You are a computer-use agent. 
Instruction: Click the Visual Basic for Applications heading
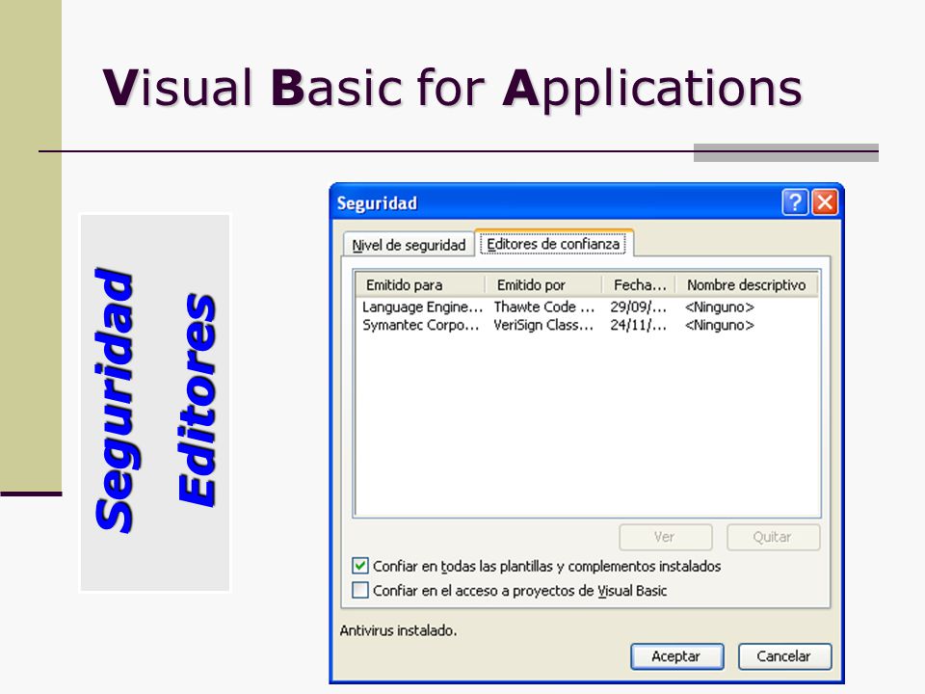(453, 88)
